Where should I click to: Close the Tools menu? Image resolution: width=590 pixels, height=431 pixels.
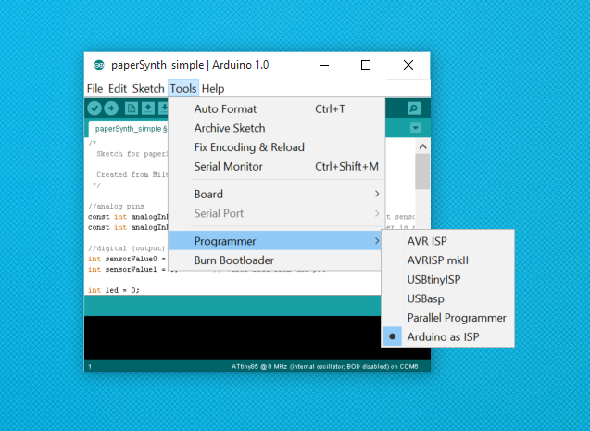pos(183,88)
